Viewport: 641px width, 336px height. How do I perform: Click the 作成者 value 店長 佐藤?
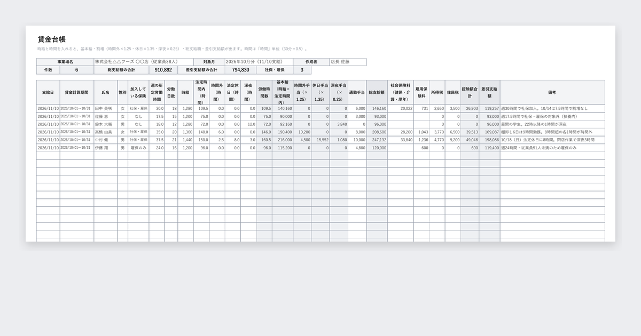(348, 62)
